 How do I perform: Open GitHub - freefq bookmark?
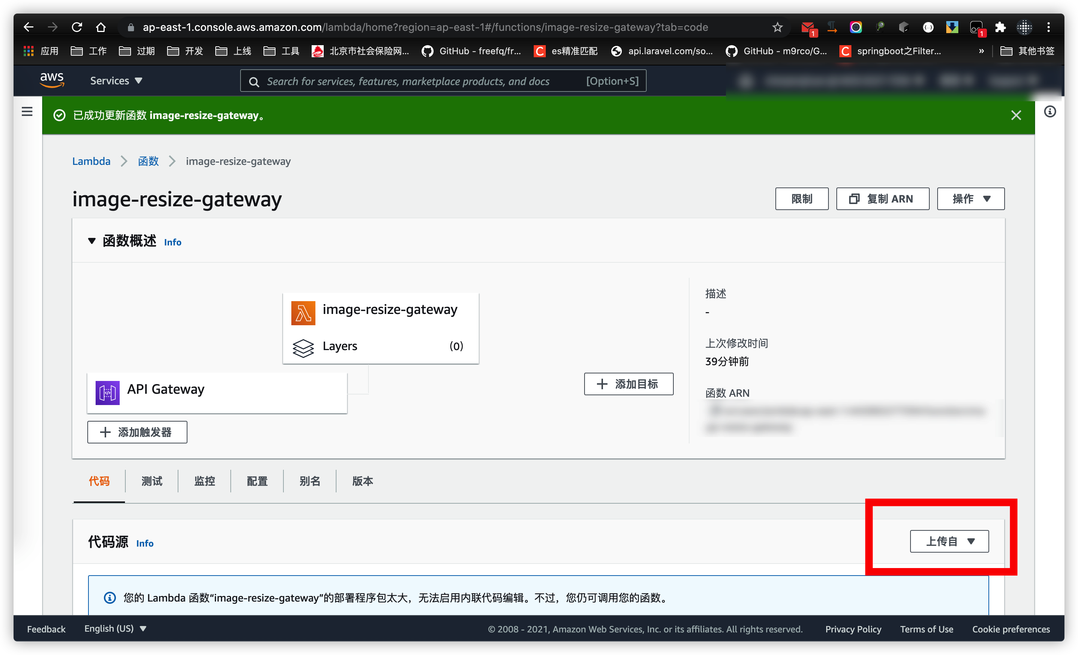(x=471, y=51)
